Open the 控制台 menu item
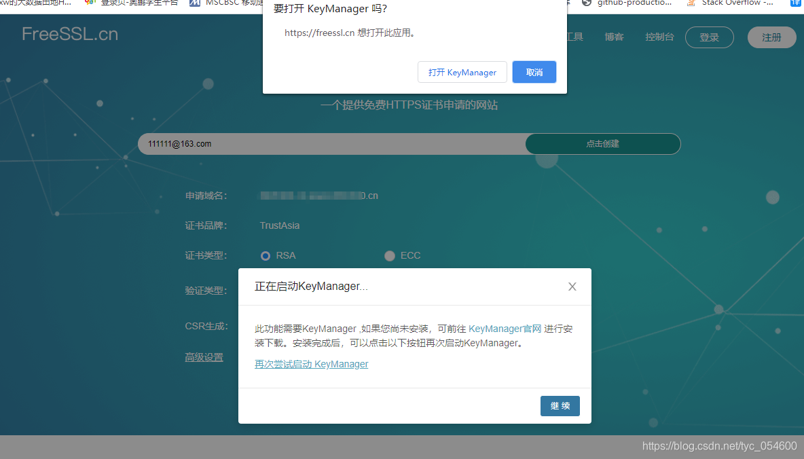 click(659, 37)
